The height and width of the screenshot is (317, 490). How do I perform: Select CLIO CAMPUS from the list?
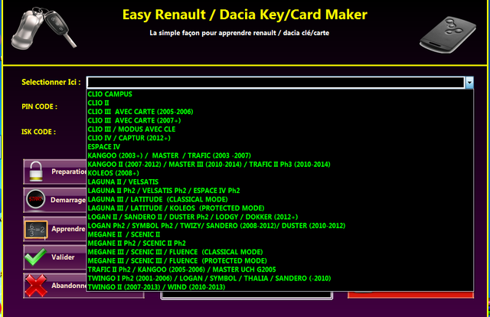[110, 94]
